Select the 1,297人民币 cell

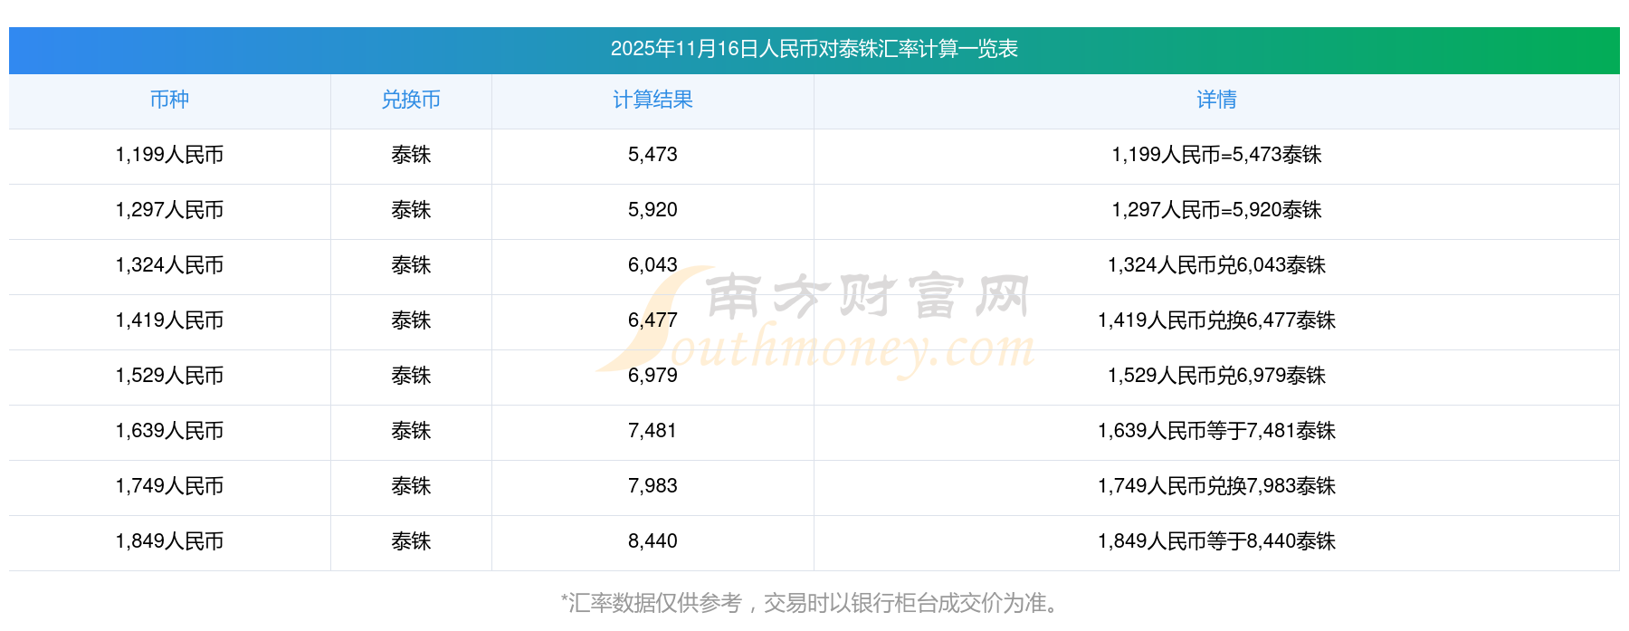(169, 210)
